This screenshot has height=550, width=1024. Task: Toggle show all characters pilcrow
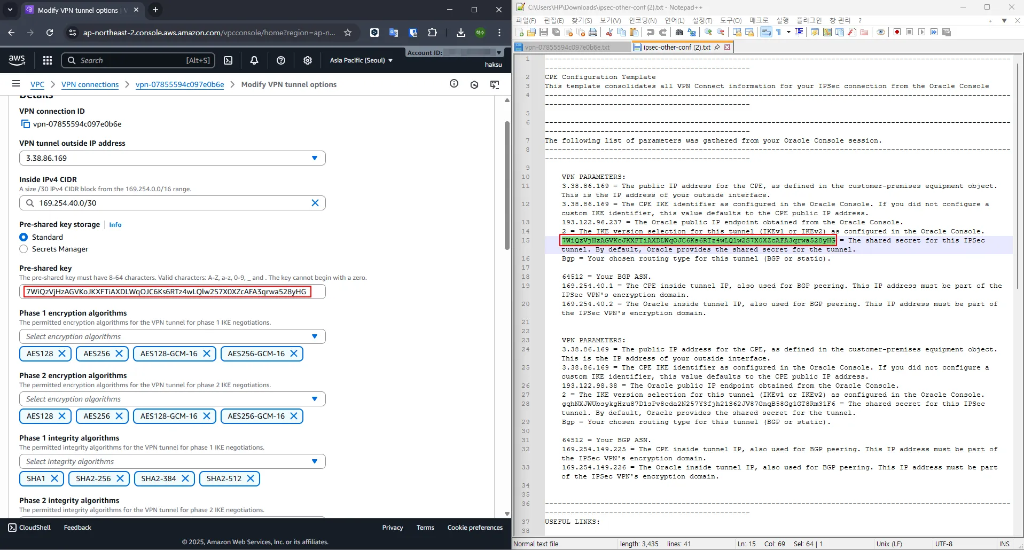(x=779, y=32)
